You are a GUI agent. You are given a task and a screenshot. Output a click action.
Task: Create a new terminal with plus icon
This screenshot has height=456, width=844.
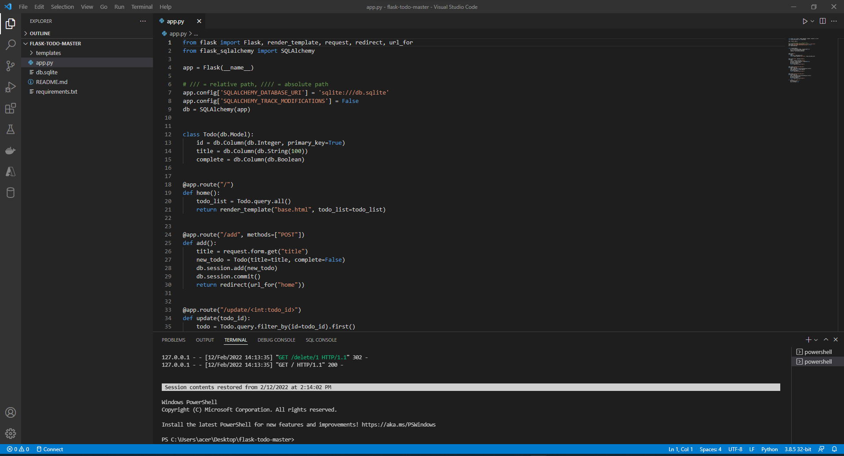(808, 339)
